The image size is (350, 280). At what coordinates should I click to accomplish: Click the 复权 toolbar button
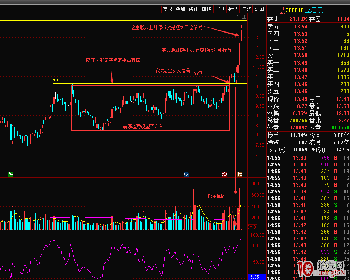(x=168, y=9)
